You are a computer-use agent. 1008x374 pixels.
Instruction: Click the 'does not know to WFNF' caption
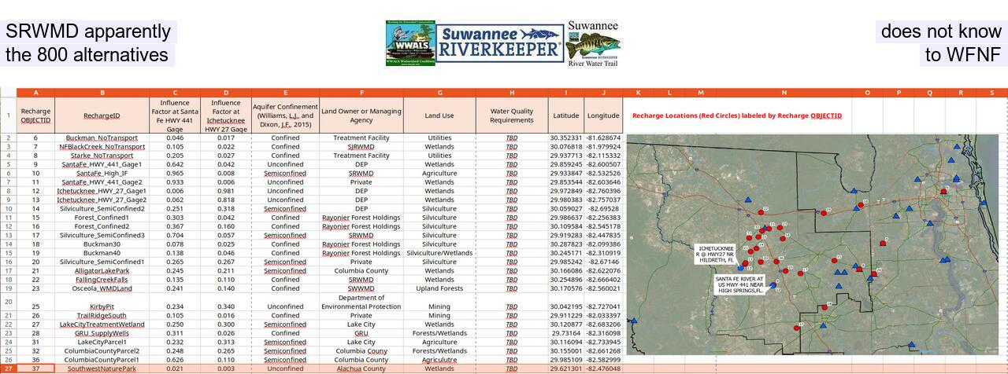coord(941,43)
